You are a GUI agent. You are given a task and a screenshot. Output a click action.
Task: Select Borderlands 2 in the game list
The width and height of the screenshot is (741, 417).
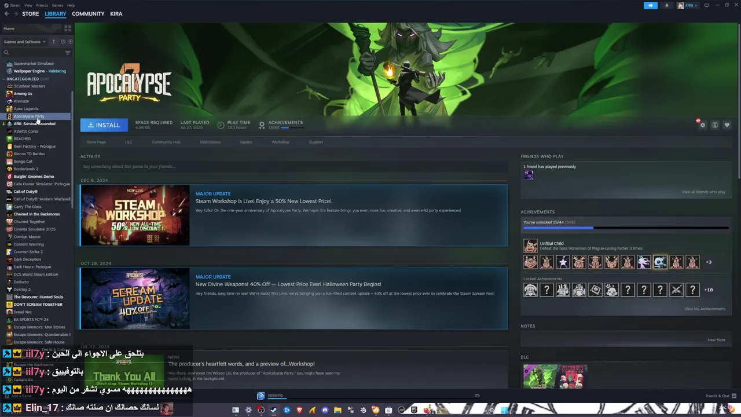(26, 169)
